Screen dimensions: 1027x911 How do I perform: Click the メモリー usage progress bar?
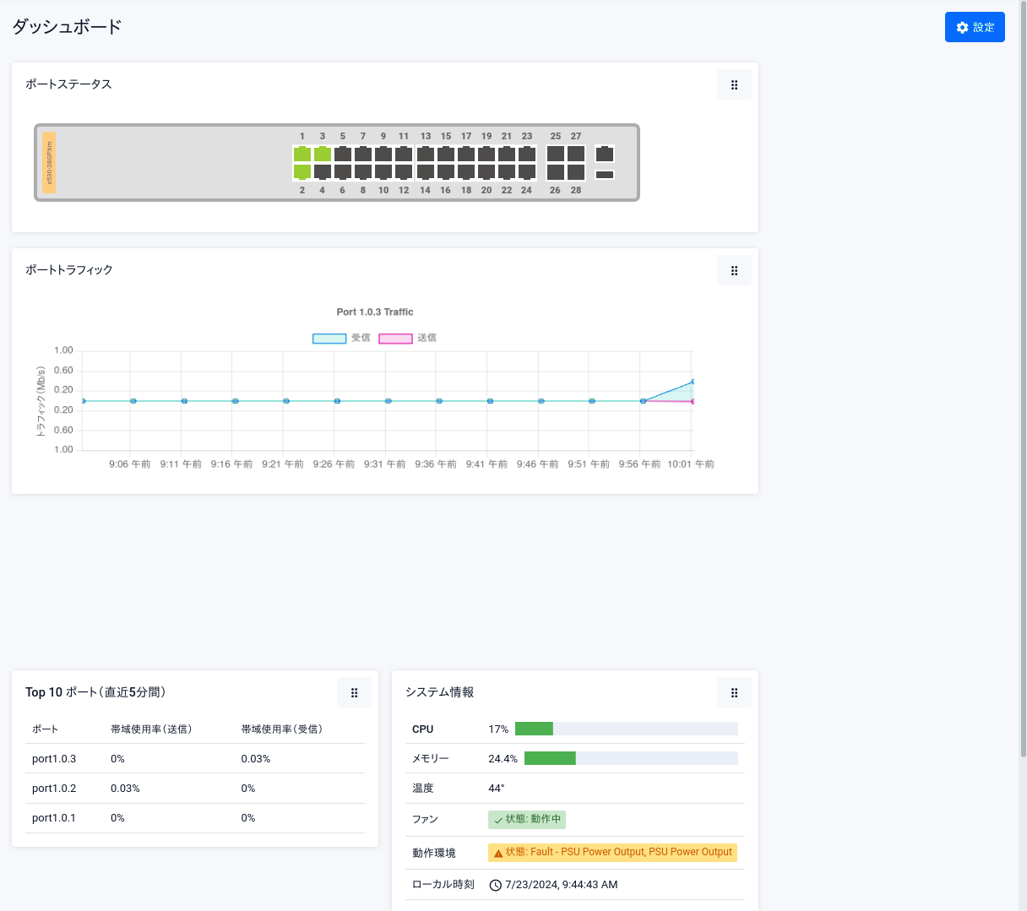(x=631, y=759)
